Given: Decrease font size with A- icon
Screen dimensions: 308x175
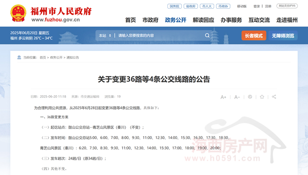Looking at the screenshot, I should click(x=237, y=97).
